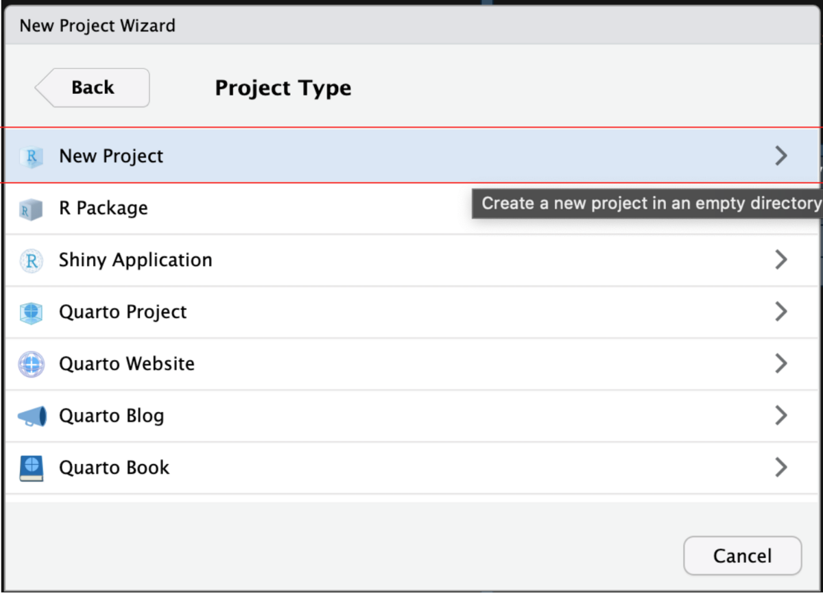Screen dimensions: 823x593
Task: Click the New Project R cube icon
Action: click(x=31, y=157)
